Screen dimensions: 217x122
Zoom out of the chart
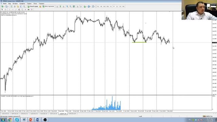[71, 6]
